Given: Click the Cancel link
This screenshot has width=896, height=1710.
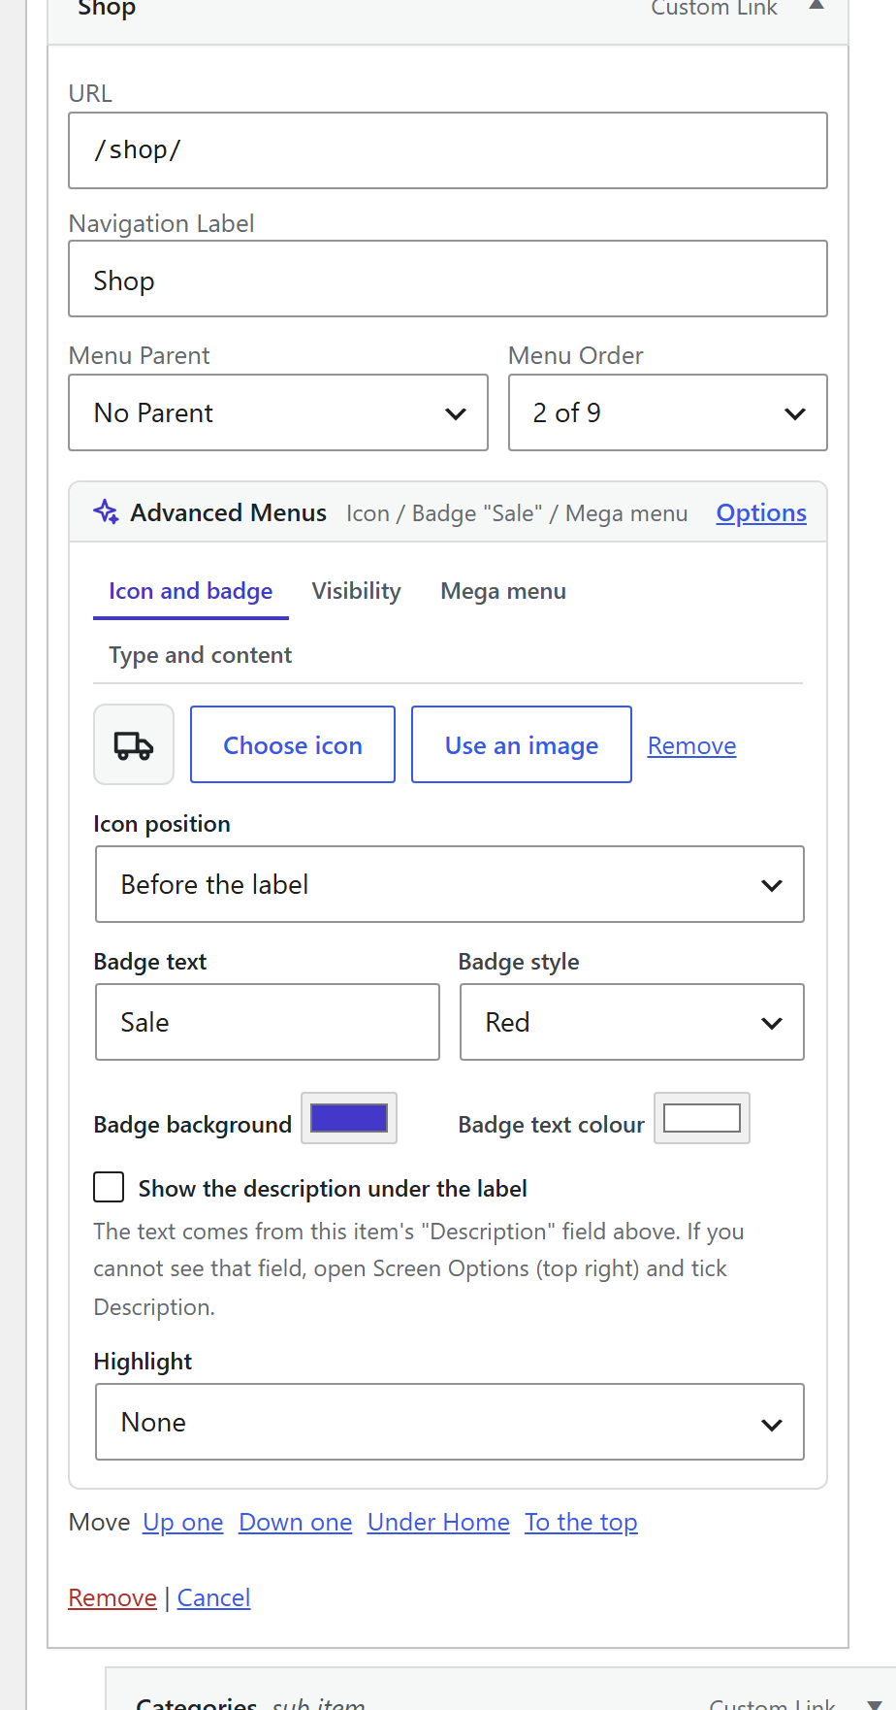Looking at the screenshot, I should 213,1597.
